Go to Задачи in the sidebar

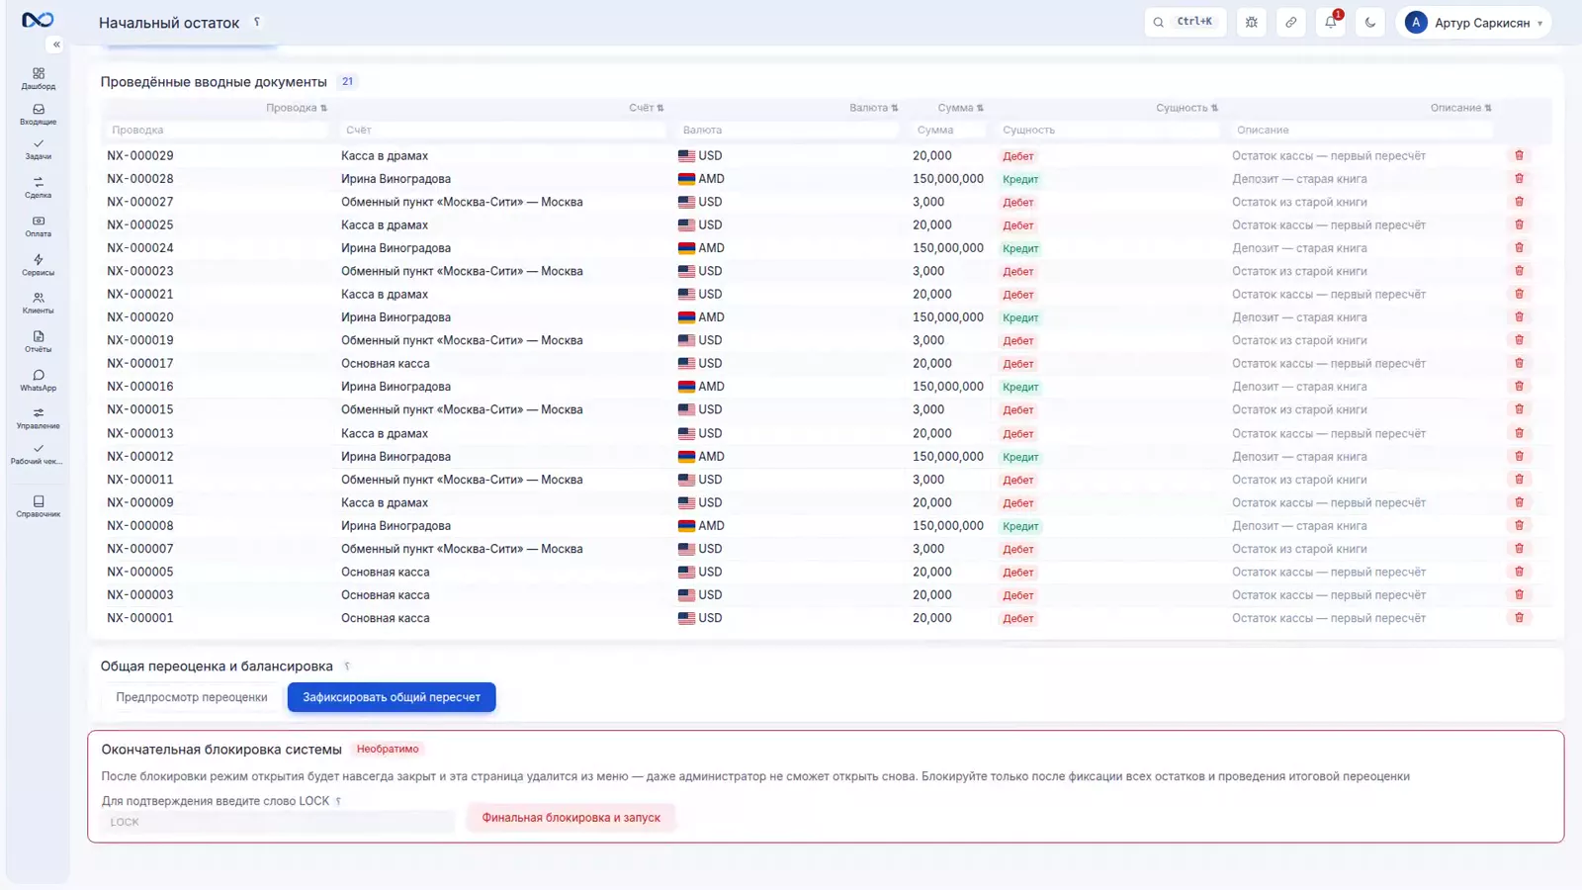point(38,149)
